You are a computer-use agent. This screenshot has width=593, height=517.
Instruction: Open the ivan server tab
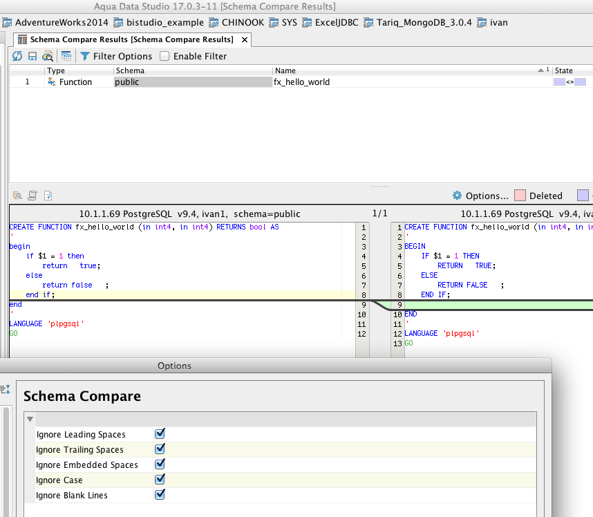point(492,23)
